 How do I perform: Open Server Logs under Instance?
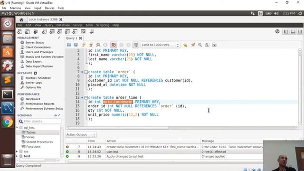click(34, 83)
